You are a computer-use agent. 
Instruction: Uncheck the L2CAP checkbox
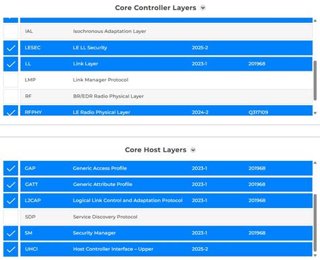click(x=11, y=201)
